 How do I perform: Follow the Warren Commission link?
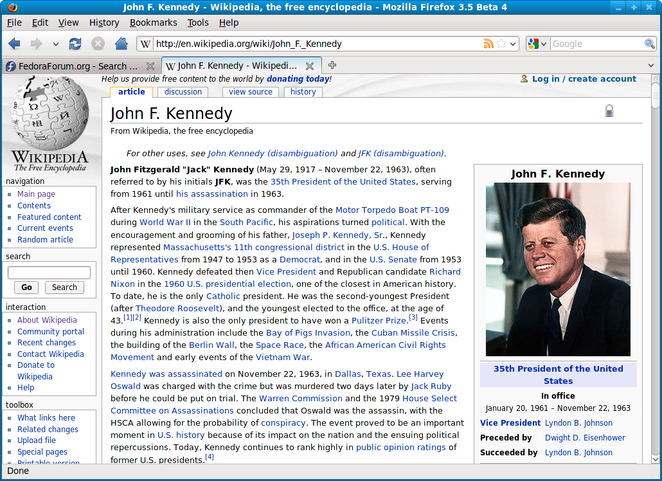click(301, 398)
